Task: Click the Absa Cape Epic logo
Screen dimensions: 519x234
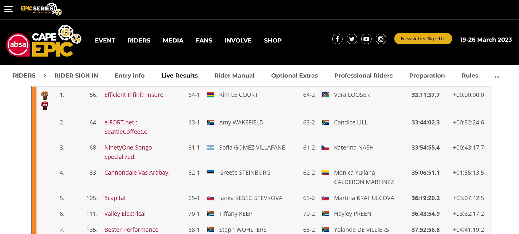Action: pos(44,41)
